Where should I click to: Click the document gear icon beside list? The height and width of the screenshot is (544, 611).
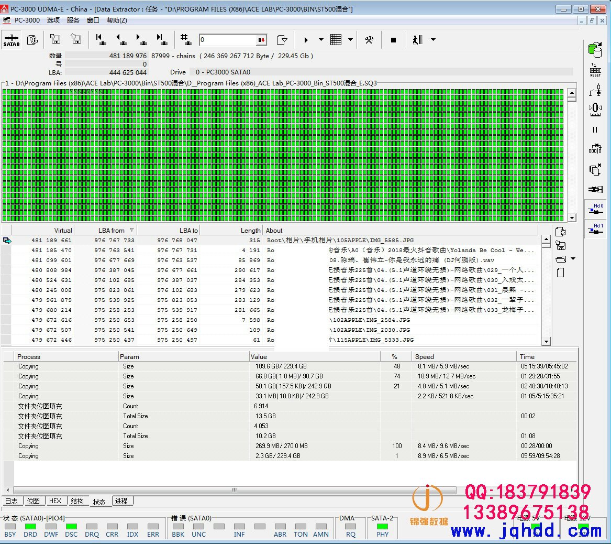[x=561, y=232]
